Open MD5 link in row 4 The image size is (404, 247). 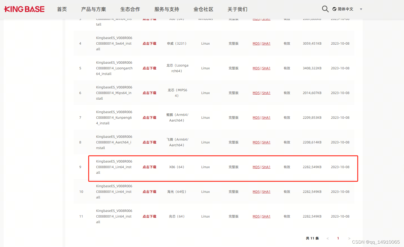coord(256,44)
